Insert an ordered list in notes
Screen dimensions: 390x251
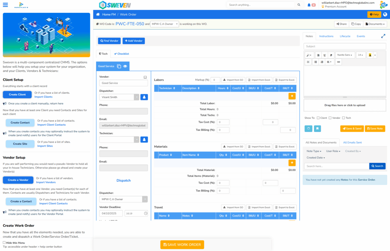point(322,62)
